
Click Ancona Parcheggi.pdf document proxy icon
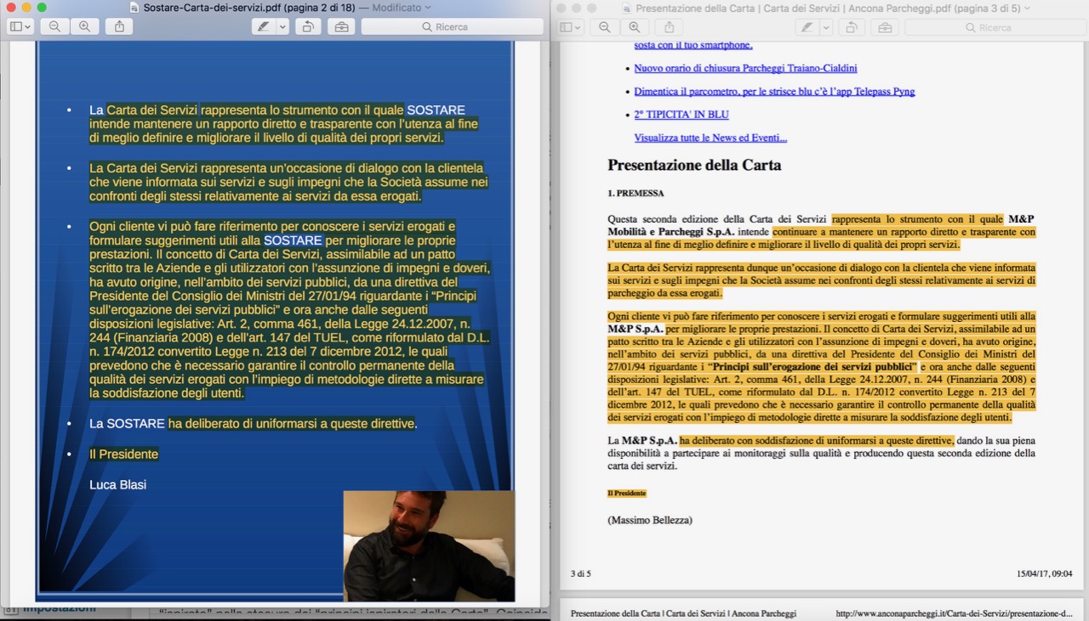pos(627,8)
